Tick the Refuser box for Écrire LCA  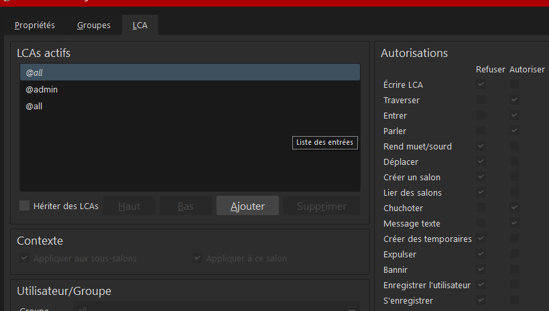pos(481,84)
